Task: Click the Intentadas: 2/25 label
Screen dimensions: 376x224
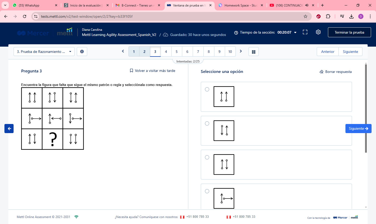Action: pyautogui.click(x=188, y=61)
